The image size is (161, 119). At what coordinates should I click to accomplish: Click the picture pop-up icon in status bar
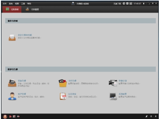tap(14, 117)
